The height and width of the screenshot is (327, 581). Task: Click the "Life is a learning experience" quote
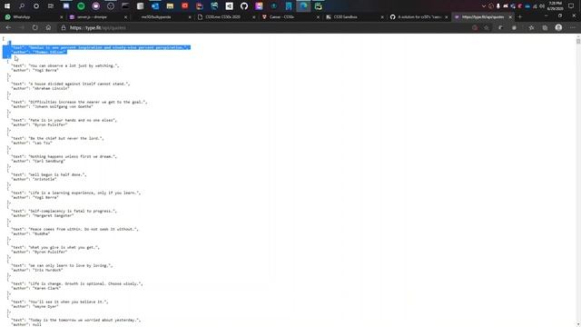(76, 193)
